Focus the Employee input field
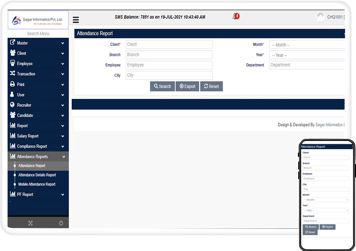The width and height of the screenshot is (356, 251). (x=169, y=65)
